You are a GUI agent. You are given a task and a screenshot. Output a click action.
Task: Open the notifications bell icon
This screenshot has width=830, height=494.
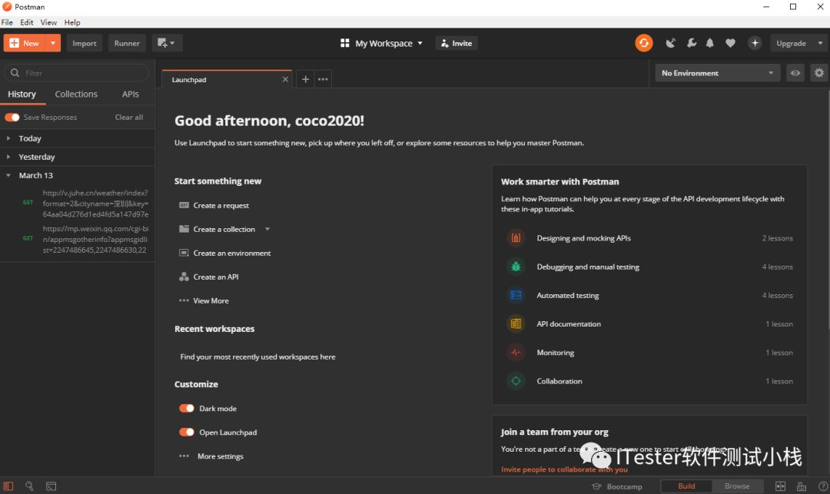[x=710, y=43]
